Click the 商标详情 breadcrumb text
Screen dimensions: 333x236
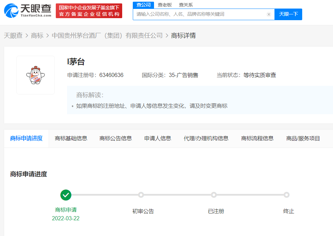(x=183, y=36)
